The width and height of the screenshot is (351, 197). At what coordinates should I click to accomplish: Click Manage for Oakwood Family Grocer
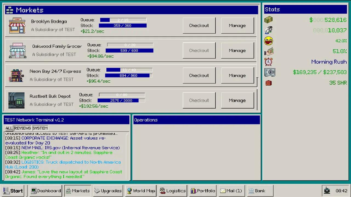[237, 51]
